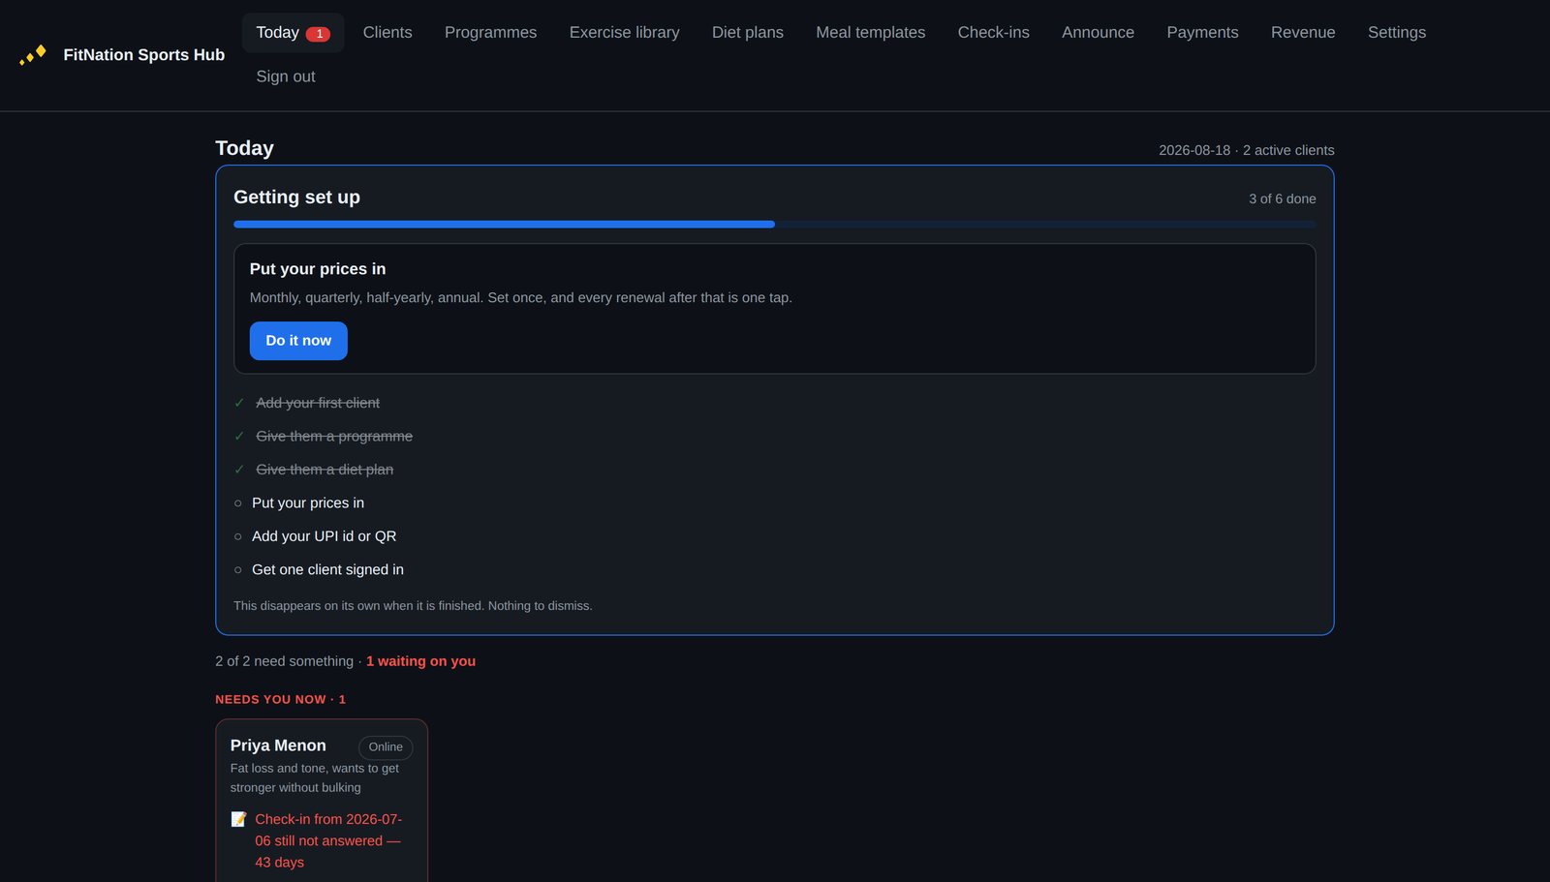Switch to Meal templates

coord(871,33)
